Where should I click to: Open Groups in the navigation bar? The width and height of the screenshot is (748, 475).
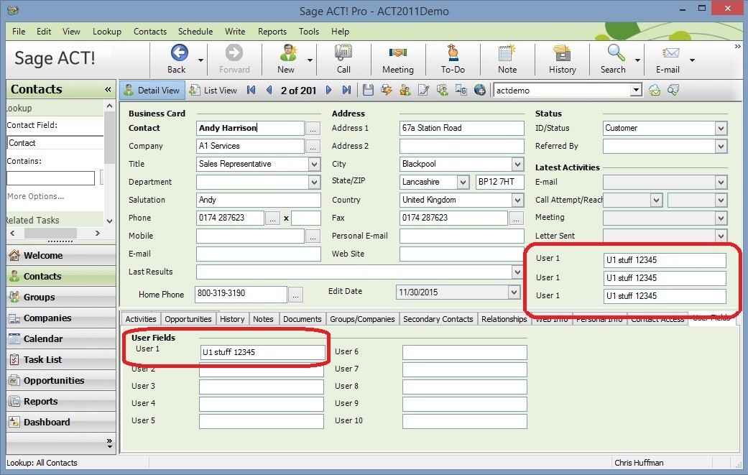point(61,297)
